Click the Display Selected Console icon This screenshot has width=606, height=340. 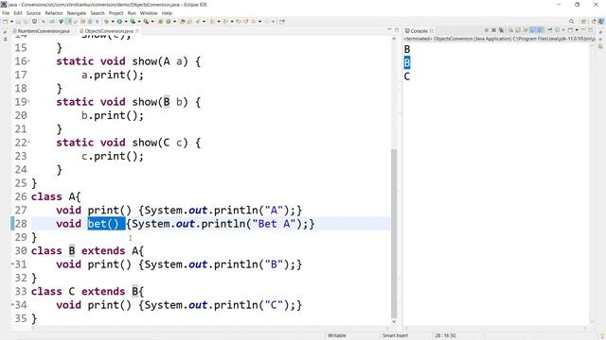[x=557, y=30]
